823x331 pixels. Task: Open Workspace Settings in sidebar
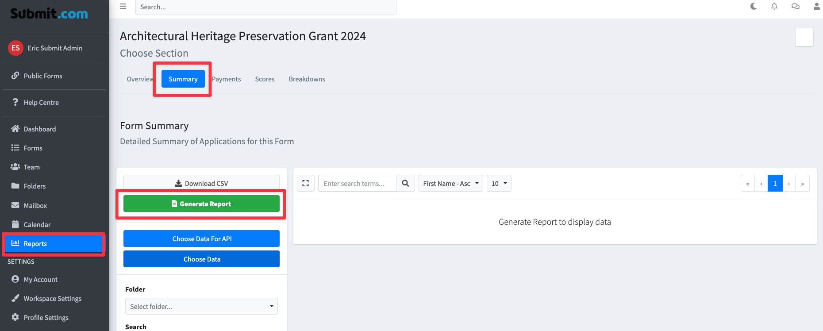coord(52,298)
